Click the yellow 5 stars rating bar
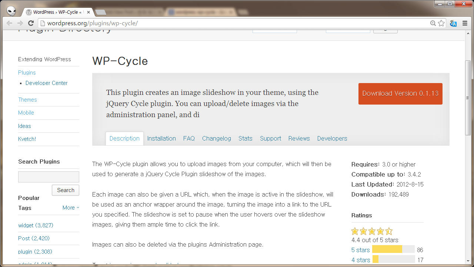The height and width of the screenshot is (267, 474). point(387,249)
